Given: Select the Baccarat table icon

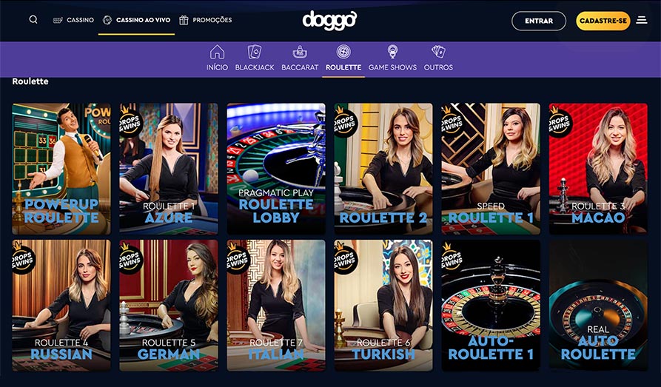Looking at the screenshot, I should (300, 52).
